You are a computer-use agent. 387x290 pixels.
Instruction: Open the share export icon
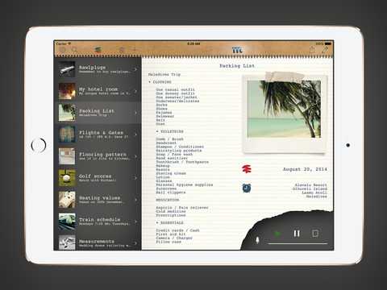(312, 50)
